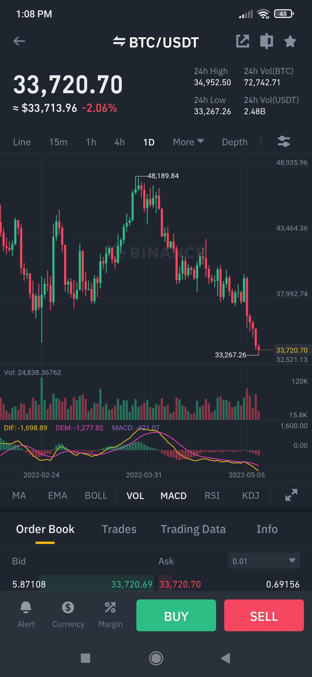312x677 pixels.
Task: Select the 4h timeframe
Action: point(120,142)
